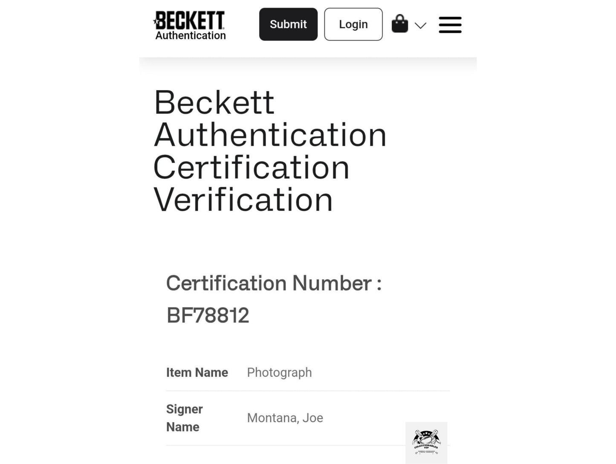Click the Coleccionables VIP watermark logo
The width and height of the screenshot is (616, 464).
tap(426, 443)
